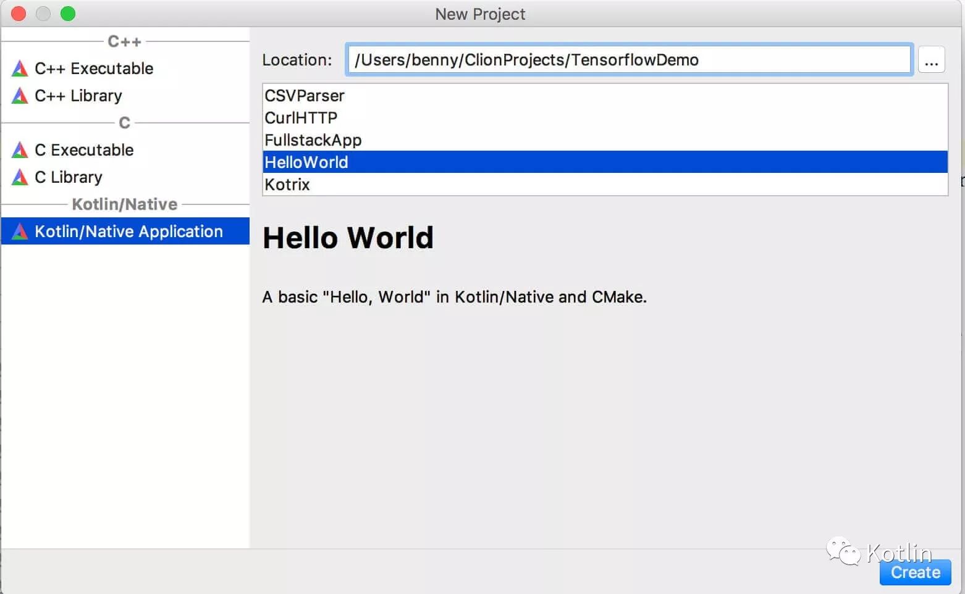
Task: Select Kotlin/Native Application project type
Action: 125,231
